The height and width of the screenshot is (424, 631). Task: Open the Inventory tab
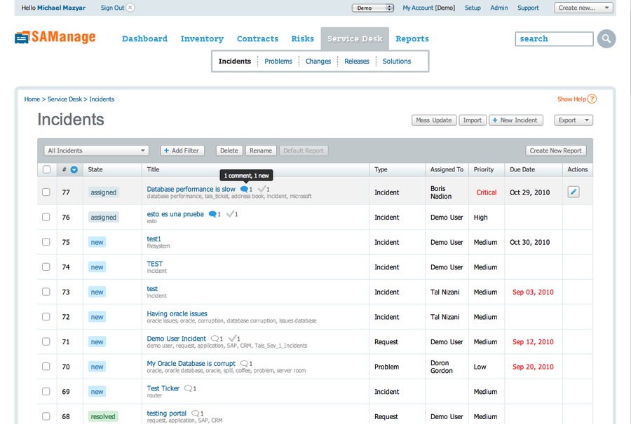click(x=202, y=38)
